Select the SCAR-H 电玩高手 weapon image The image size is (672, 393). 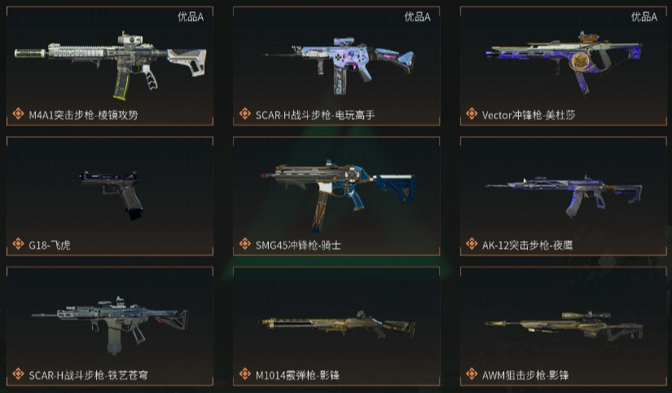(x=337, y=65)
